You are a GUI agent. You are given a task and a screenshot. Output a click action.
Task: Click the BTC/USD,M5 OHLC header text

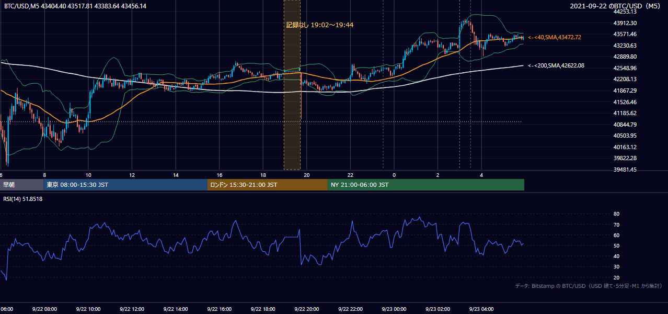pos(75,6)
